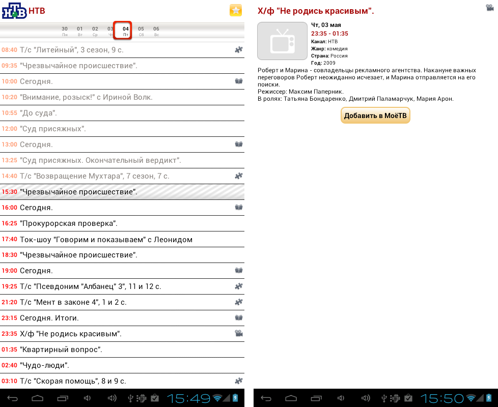Tap the Back button on details screen
Viewport: 498px width, 407px height.
266,398
